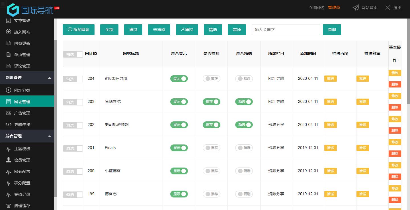Push 老司机资源网 to Baidu with 推送
Screen dimensions: 410x210
point(330,125)
